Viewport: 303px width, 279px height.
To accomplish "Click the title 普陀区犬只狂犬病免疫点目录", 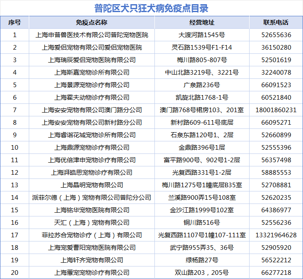I will [x=151, y=8].
